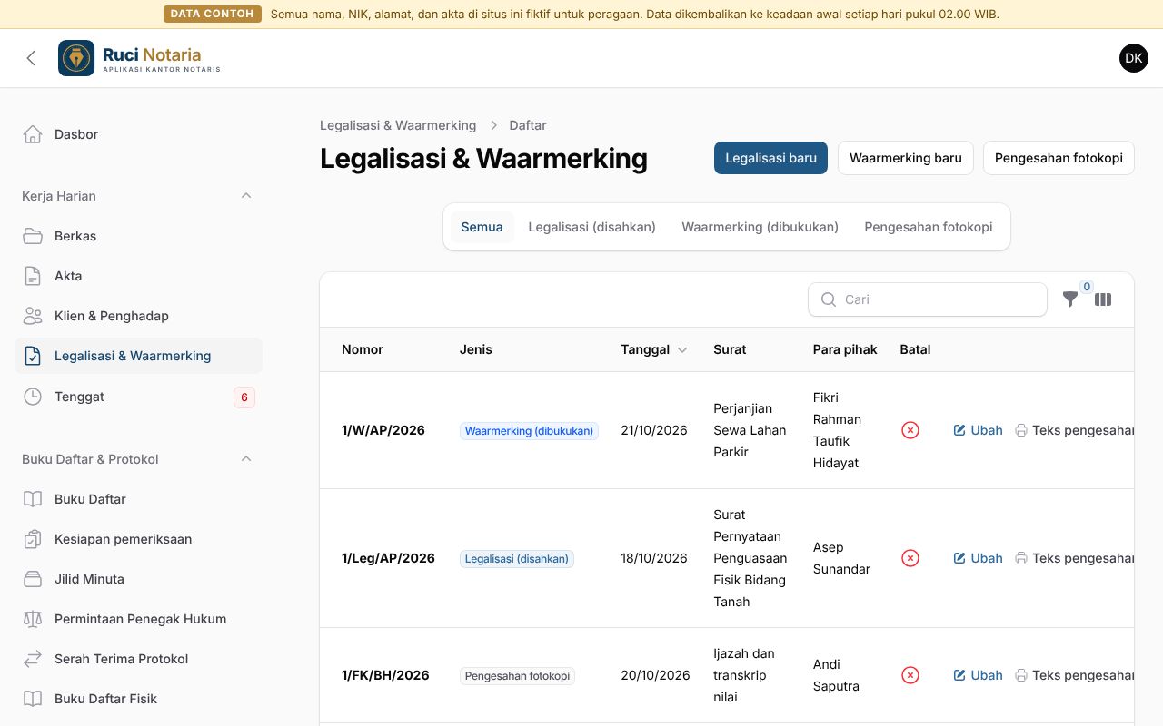Click Waarmerking baru button
This screenshot has width=1163, height=726.
[x=906, y=158]
